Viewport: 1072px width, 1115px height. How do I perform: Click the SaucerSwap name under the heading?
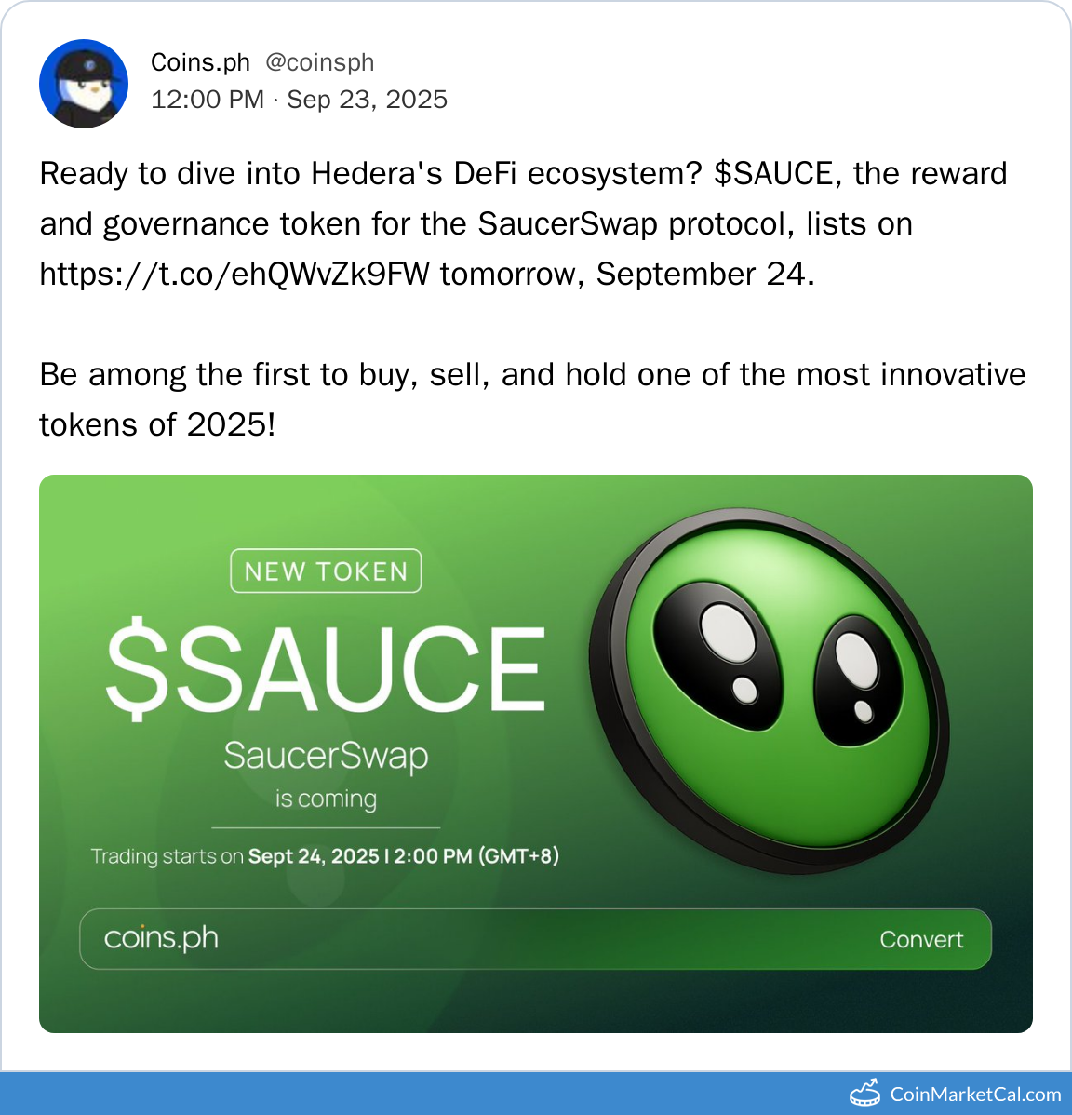tap(326, 756)
